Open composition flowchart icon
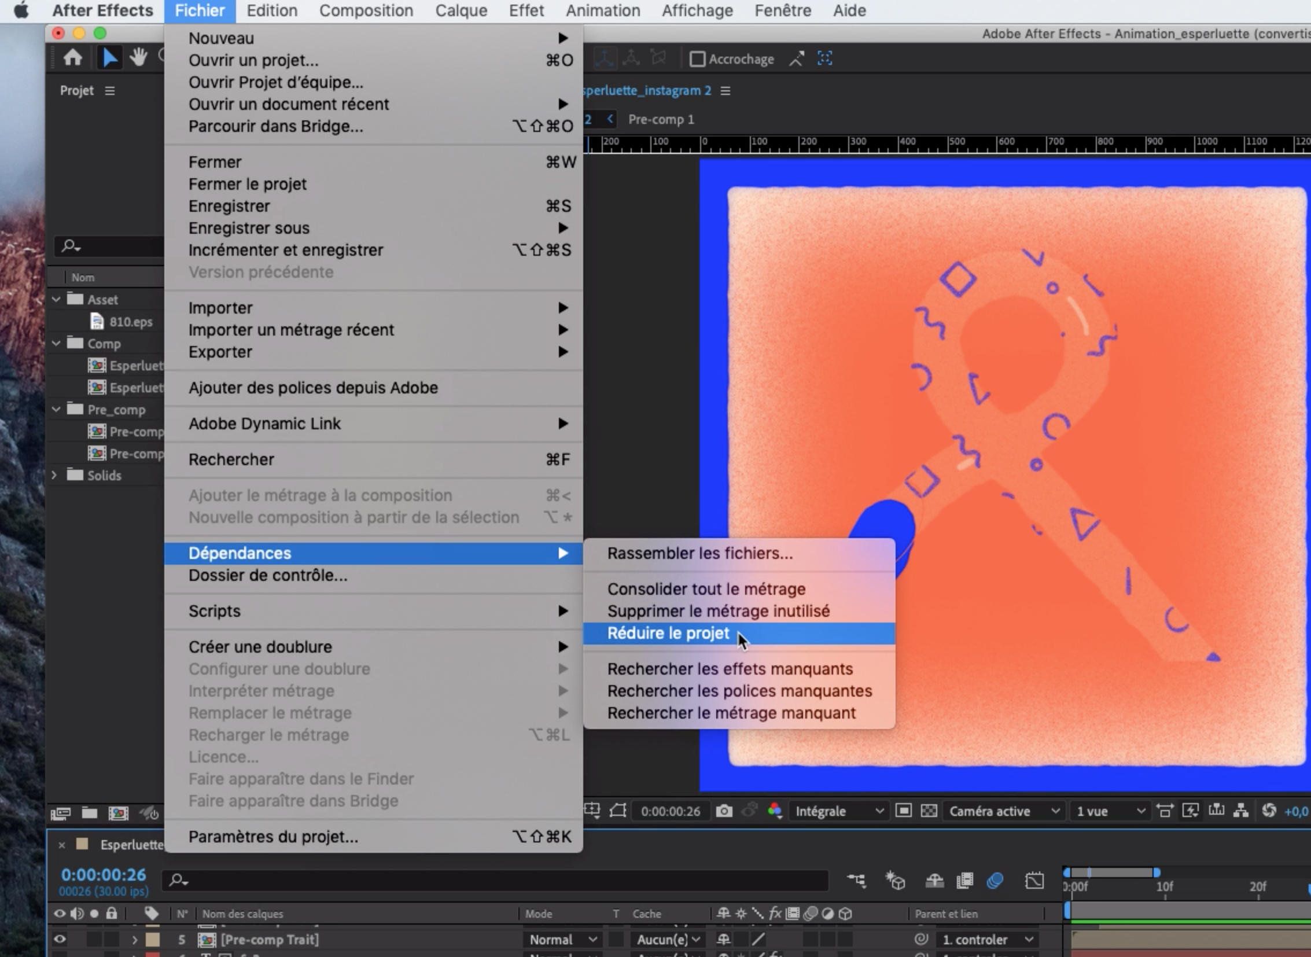 [x=1241, y=811]
